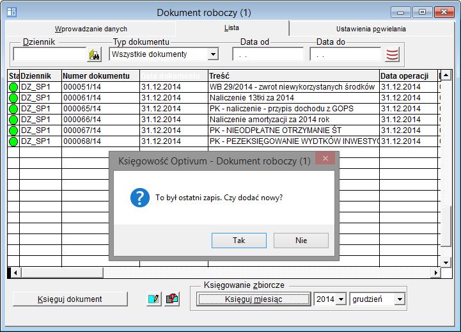Click the Treść column header
Viewport: 461px width, 332px height.
tap(293, 76)
